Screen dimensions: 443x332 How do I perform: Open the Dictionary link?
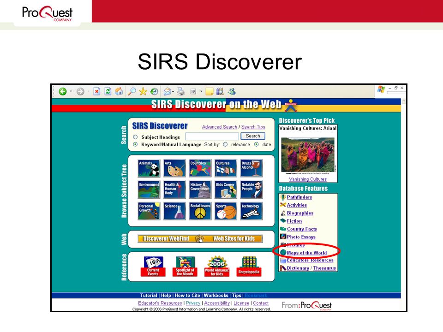[x=298, y=268]
